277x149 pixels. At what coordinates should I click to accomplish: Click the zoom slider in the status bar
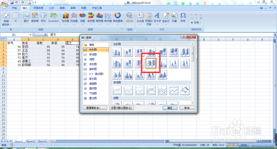262,145
